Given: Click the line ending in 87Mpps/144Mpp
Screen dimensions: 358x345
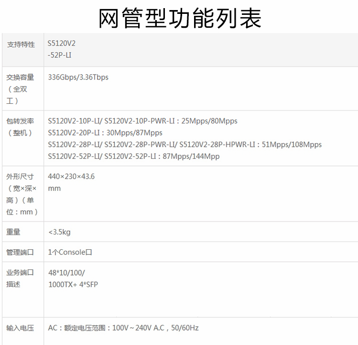Looking at the screenshot, I should [134, 156].
